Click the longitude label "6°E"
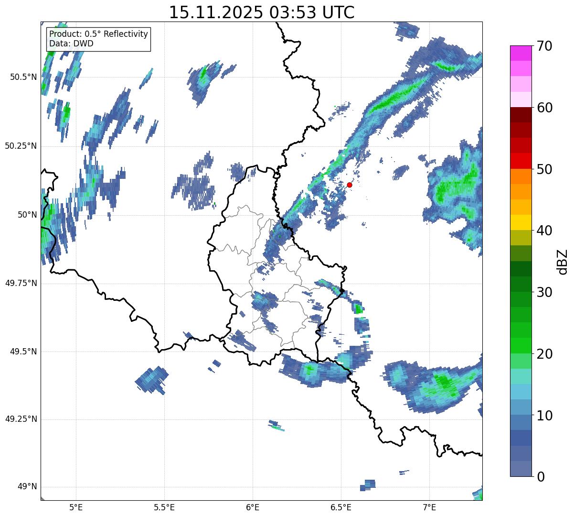 253,507
